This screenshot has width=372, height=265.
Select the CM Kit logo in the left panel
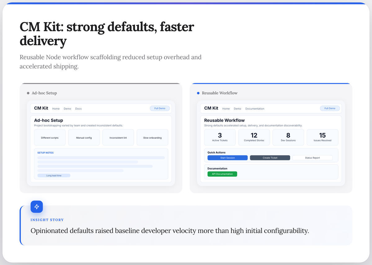coord(41,108)
